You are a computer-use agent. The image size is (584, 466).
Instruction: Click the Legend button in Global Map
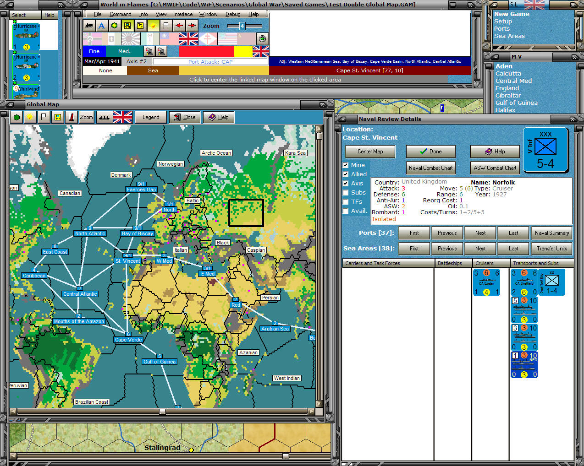pyautogui.click(x=151, y=117)
